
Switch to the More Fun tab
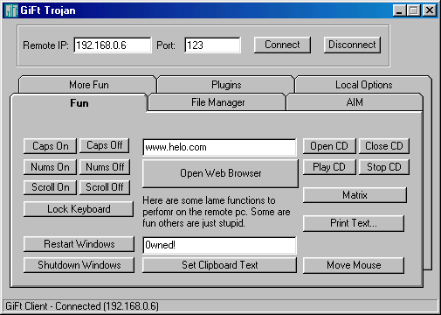[x=88, y=85]
